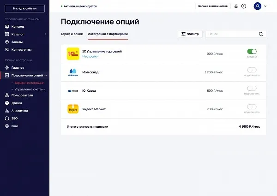Image resolution: width=277 pixels, height=196 pixels.
Task: Click the 1C logo thumbnail
Action: point(73,54)
